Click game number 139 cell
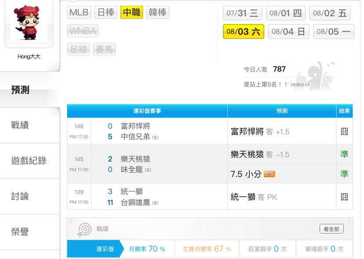 point(79,197)
